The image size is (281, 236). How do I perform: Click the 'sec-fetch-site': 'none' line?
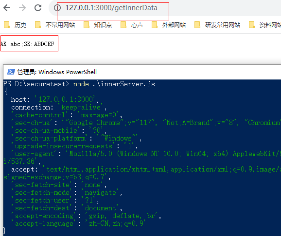[59, 185]
